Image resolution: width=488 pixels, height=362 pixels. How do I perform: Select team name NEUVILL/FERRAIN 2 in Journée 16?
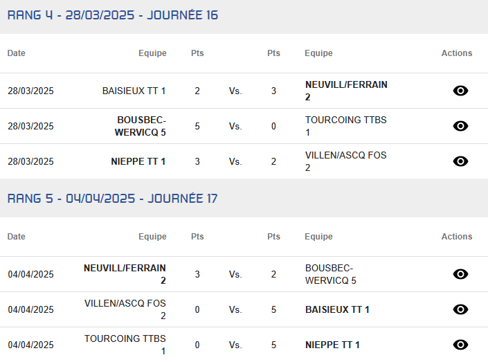(x=346, y=91)
